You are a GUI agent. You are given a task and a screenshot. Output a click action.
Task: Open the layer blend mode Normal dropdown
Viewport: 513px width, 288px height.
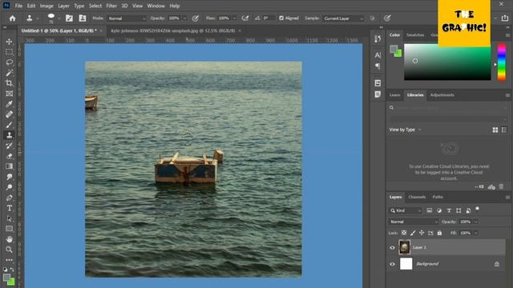click(414, 222)
